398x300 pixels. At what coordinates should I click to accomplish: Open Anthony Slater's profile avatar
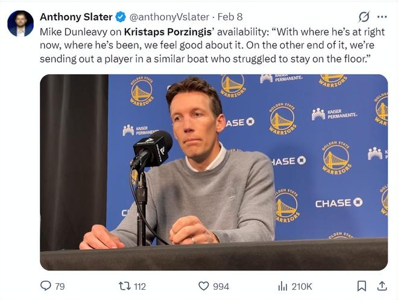point(21,24)
